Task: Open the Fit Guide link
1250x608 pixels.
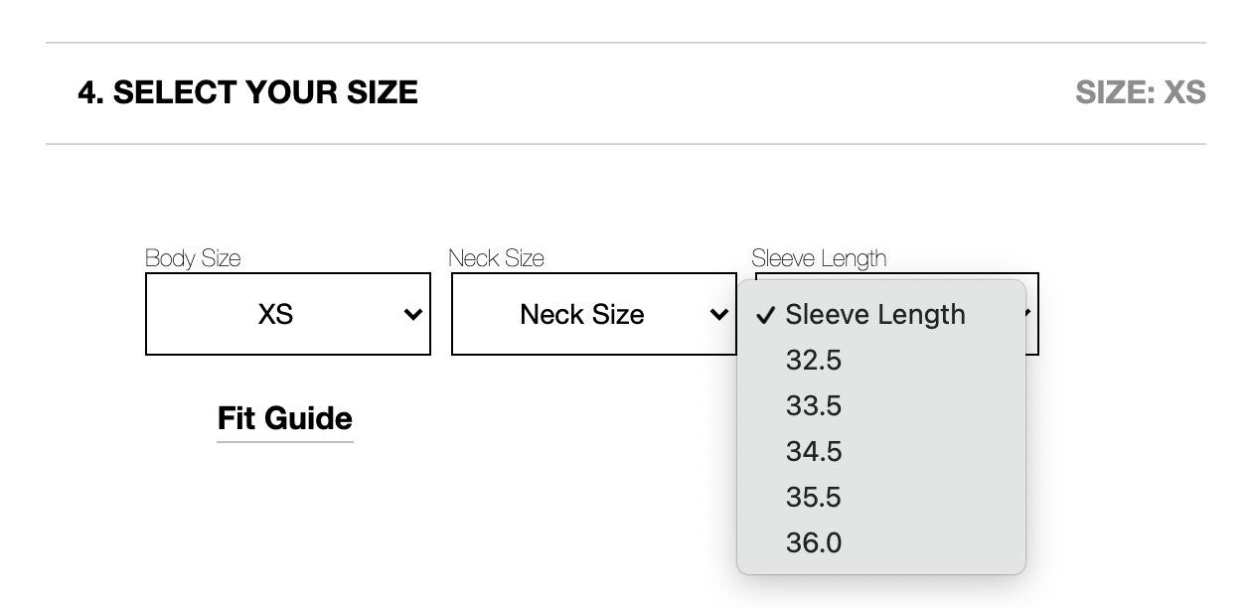Action: [x=285, y=418]
